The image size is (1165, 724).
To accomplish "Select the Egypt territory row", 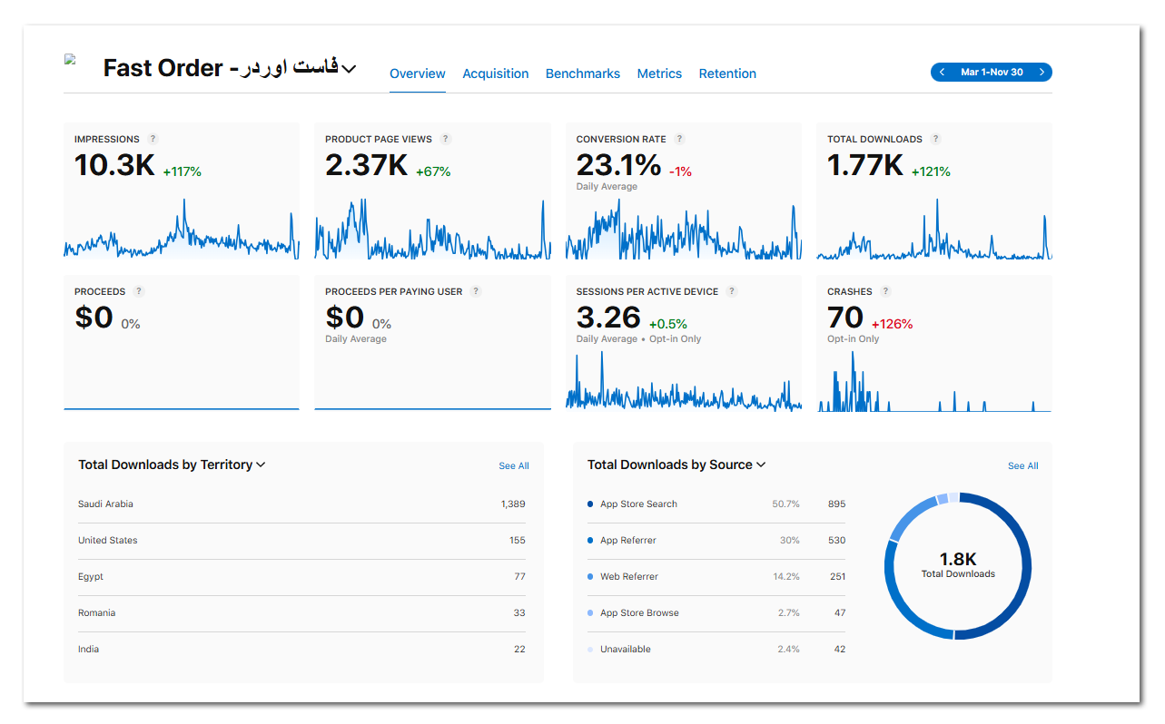I will [x=301, y=577].
